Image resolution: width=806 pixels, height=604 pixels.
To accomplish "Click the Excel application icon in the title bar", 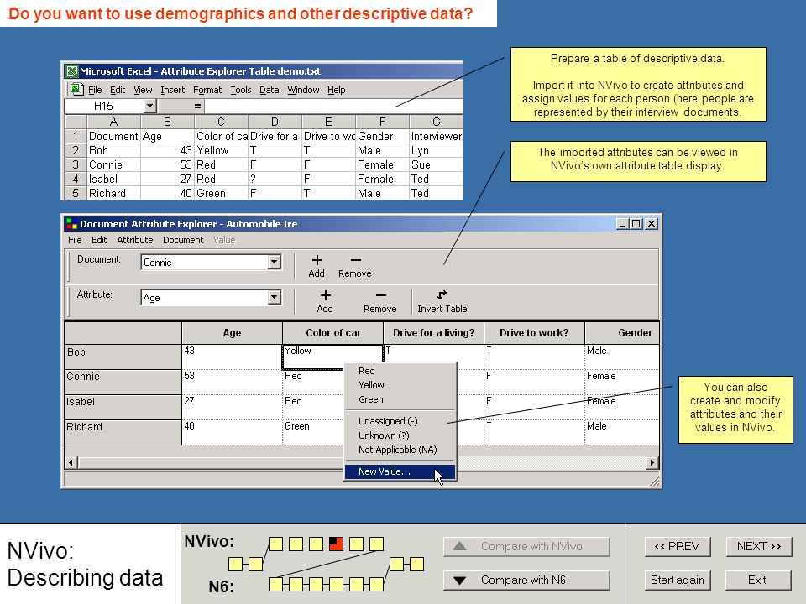I will coord(72,70).
